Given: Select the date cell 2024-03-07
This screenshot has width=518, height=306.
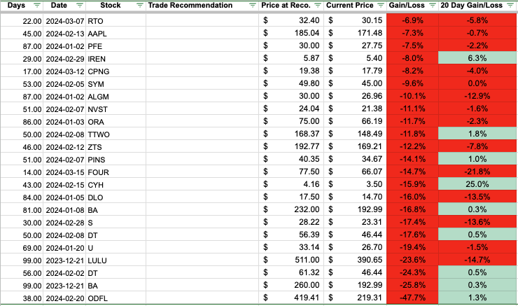Looking at the screenshot, I should tap(64, 21).
